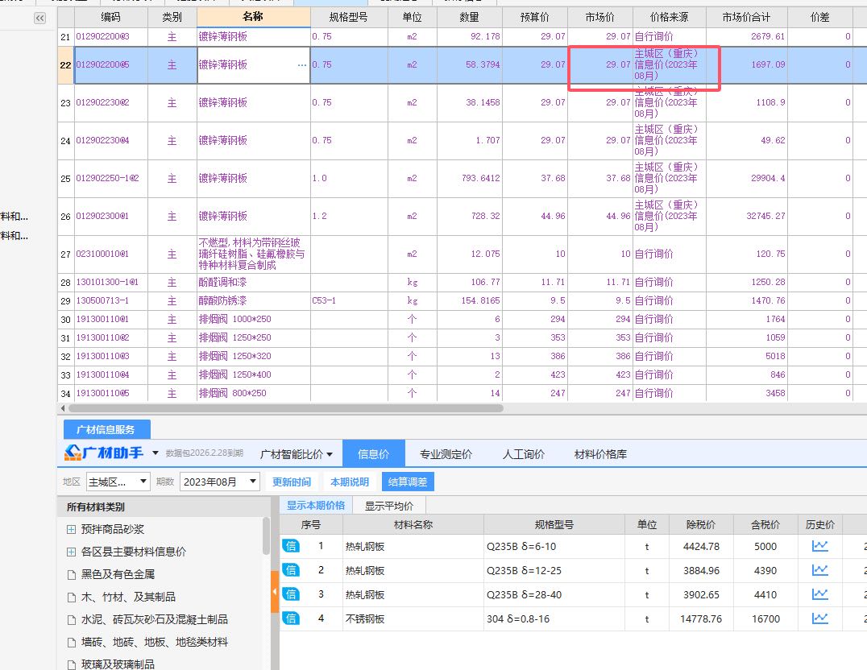This screenshot has height=670, width=867.
Task: Click 结算调差 button
Action: coord(408,482)
